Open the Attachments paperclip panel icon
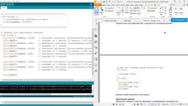 (96, 53)
